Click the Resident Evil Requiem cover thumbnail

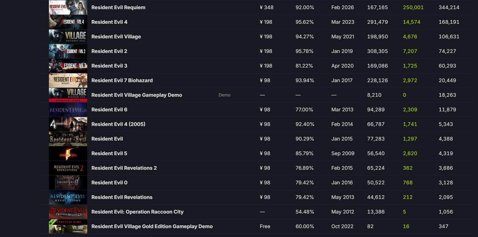coord(68,7)
